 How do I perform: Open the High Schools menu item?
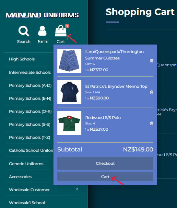(22, 59)
